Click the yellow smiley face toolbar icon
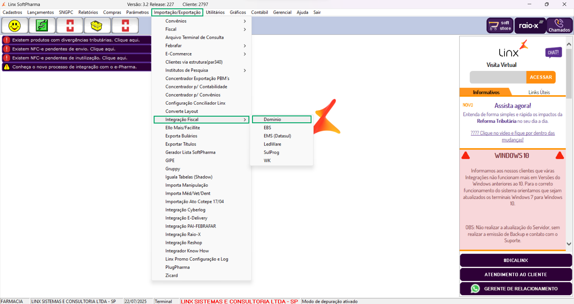574x304 pixels. (x=15, y=26)
